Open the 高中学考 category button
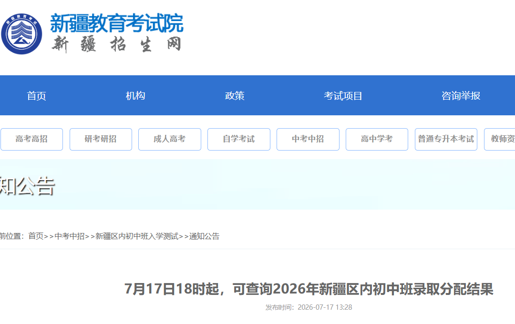The height and width of the screenshot is (324, 515). click(377, 139)
